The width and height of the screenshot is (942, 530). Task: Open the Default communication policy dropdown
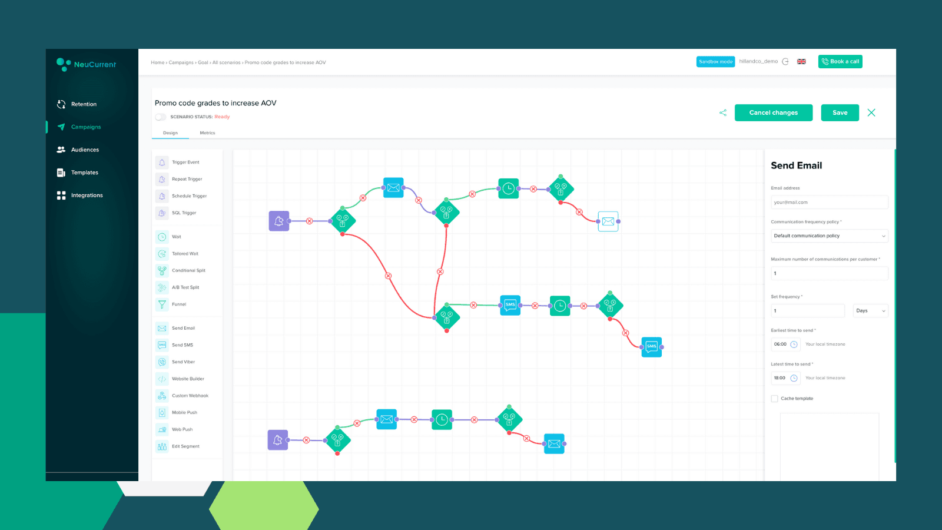(829, 236)
